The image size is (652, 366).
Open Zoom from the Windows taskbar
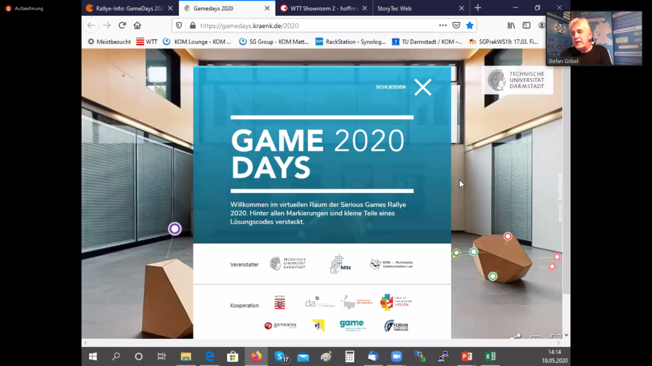click(396, 356)
